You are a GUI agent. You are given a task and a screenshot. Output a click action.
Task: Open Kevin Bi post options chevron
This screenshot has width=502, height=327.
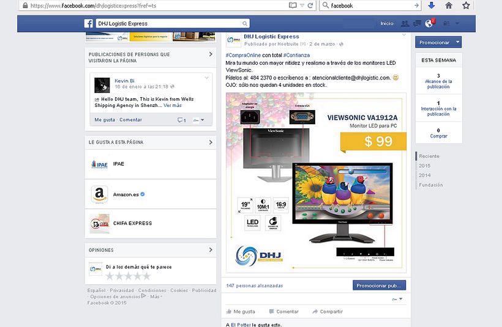click(x=206, y=78)
